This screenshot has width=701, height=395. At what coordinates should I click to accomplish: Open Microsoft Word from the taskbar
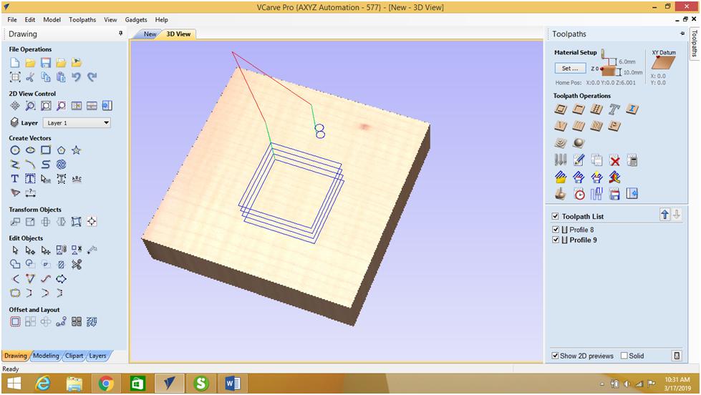(233, 384)
